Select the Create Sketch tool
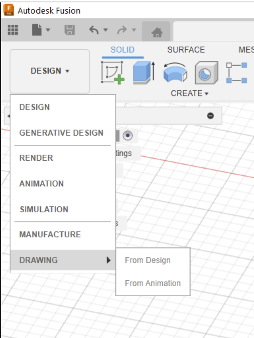 (112, 73)
